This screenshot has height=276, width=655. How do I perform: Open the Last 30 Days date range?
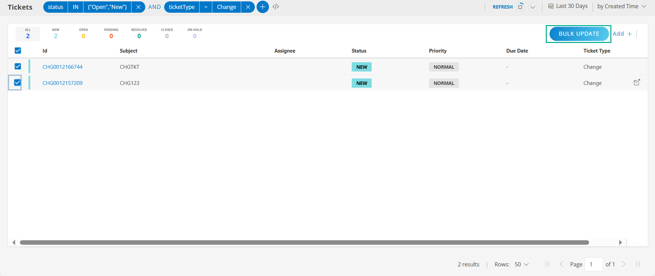(568, 6)
